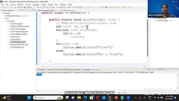The height and width of the screenshot is (101, 179).
Task: Toggle Scroll Lock in Console toolbar
Action: pos(155,69)
